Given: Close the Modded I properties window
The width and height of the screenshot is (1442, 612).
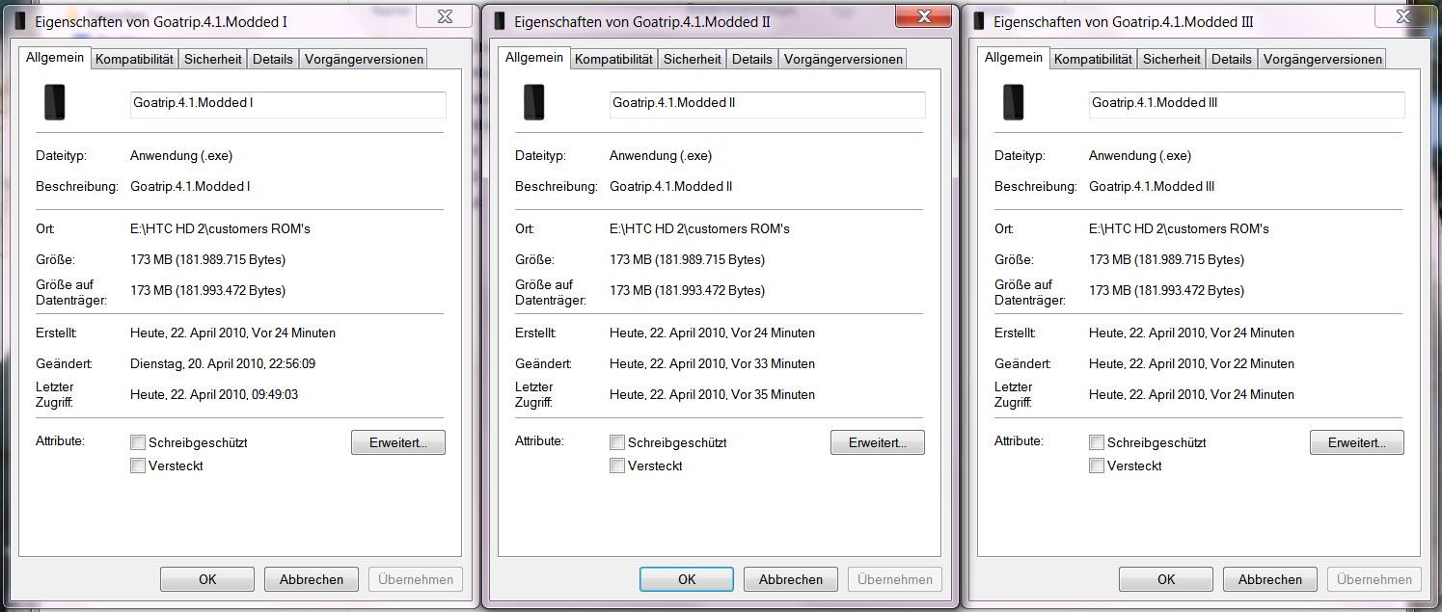Looking at the screenshot, I should [443, 15].
